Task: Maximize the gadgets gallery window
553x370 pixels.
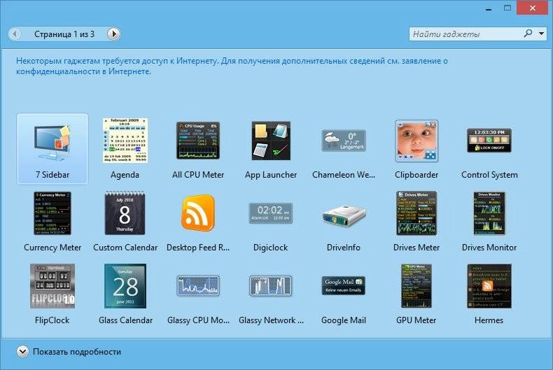Action: (x=507, y=8)
